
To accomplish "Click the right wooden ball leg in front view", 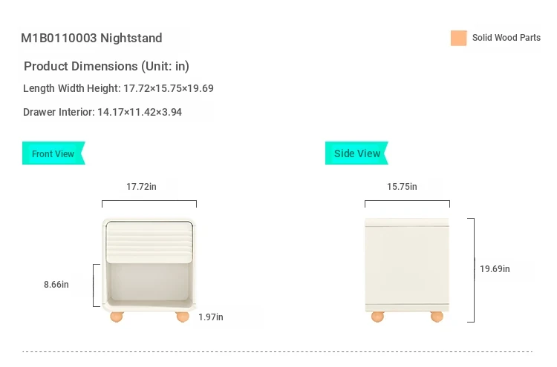I will (182, 317).
